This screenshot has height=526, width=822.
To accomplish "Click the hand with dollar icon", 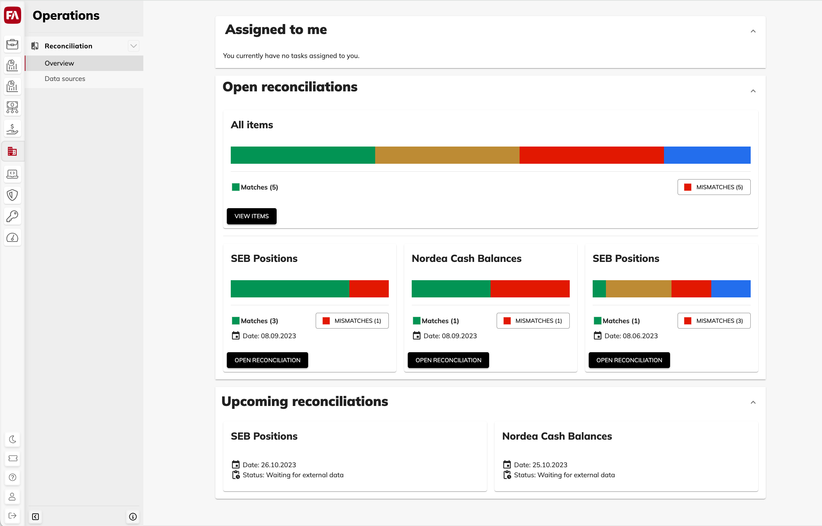I will pos(12,129).
